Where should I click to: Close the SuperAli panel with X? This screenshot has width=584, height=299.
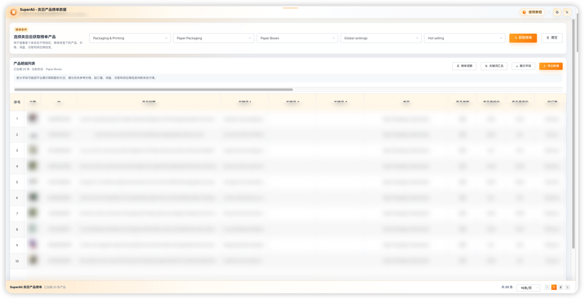(567, 12)
